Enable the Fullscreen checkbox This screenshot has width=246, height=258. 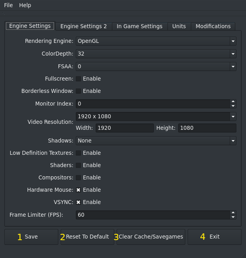click(79, 79)
